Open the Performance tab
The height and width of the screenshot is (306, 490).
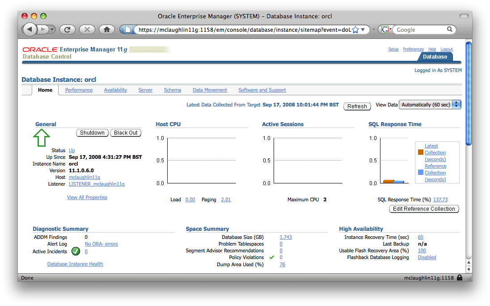(x=79, y=90)
